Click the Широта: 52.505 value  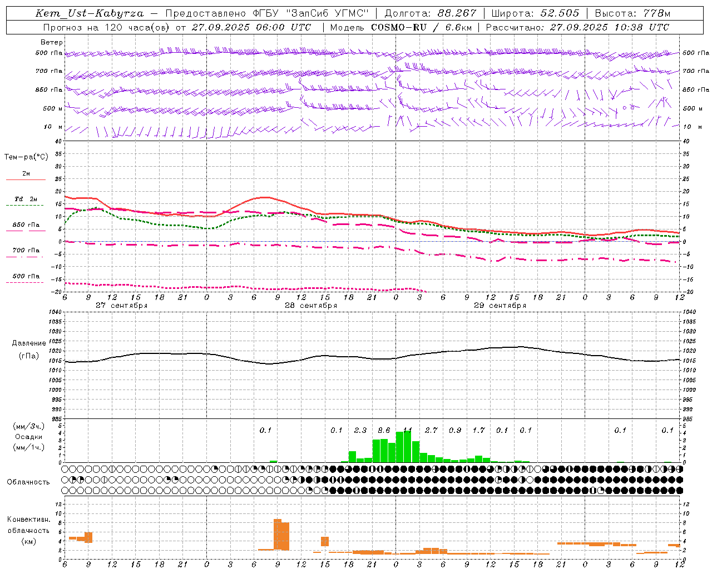coord(535,13)
